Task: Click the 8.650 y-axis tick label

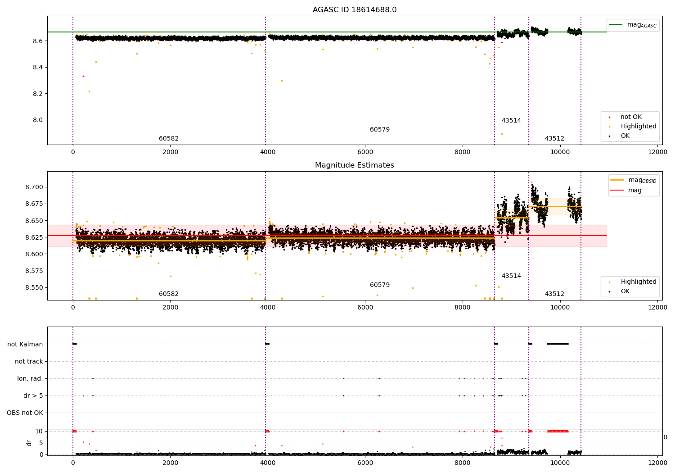Action: click(x=34, y=221)
